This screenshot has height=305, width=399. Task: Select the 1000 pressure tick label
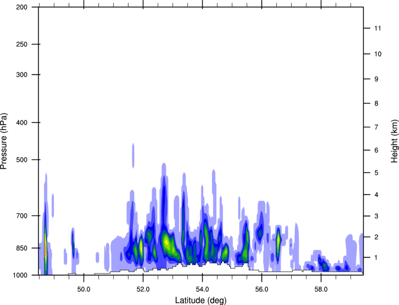[20, 275]
